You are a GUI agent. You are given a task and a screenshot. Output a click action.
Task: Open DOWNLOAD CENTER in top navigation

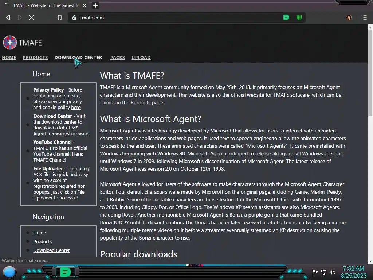tap(78, 57)
